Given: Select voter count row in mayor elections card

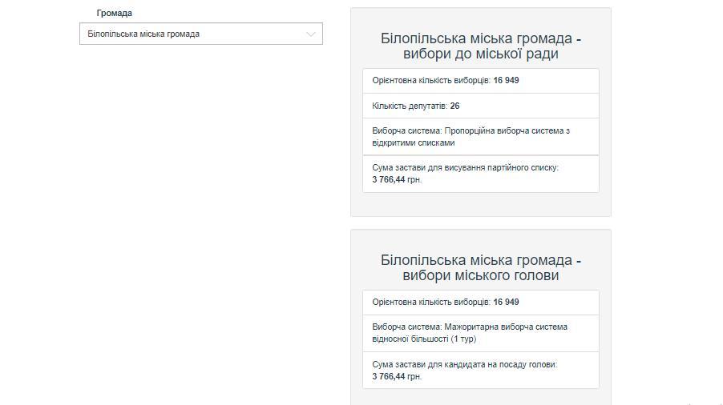Looking at the screenshot, I should coord(481,303).
